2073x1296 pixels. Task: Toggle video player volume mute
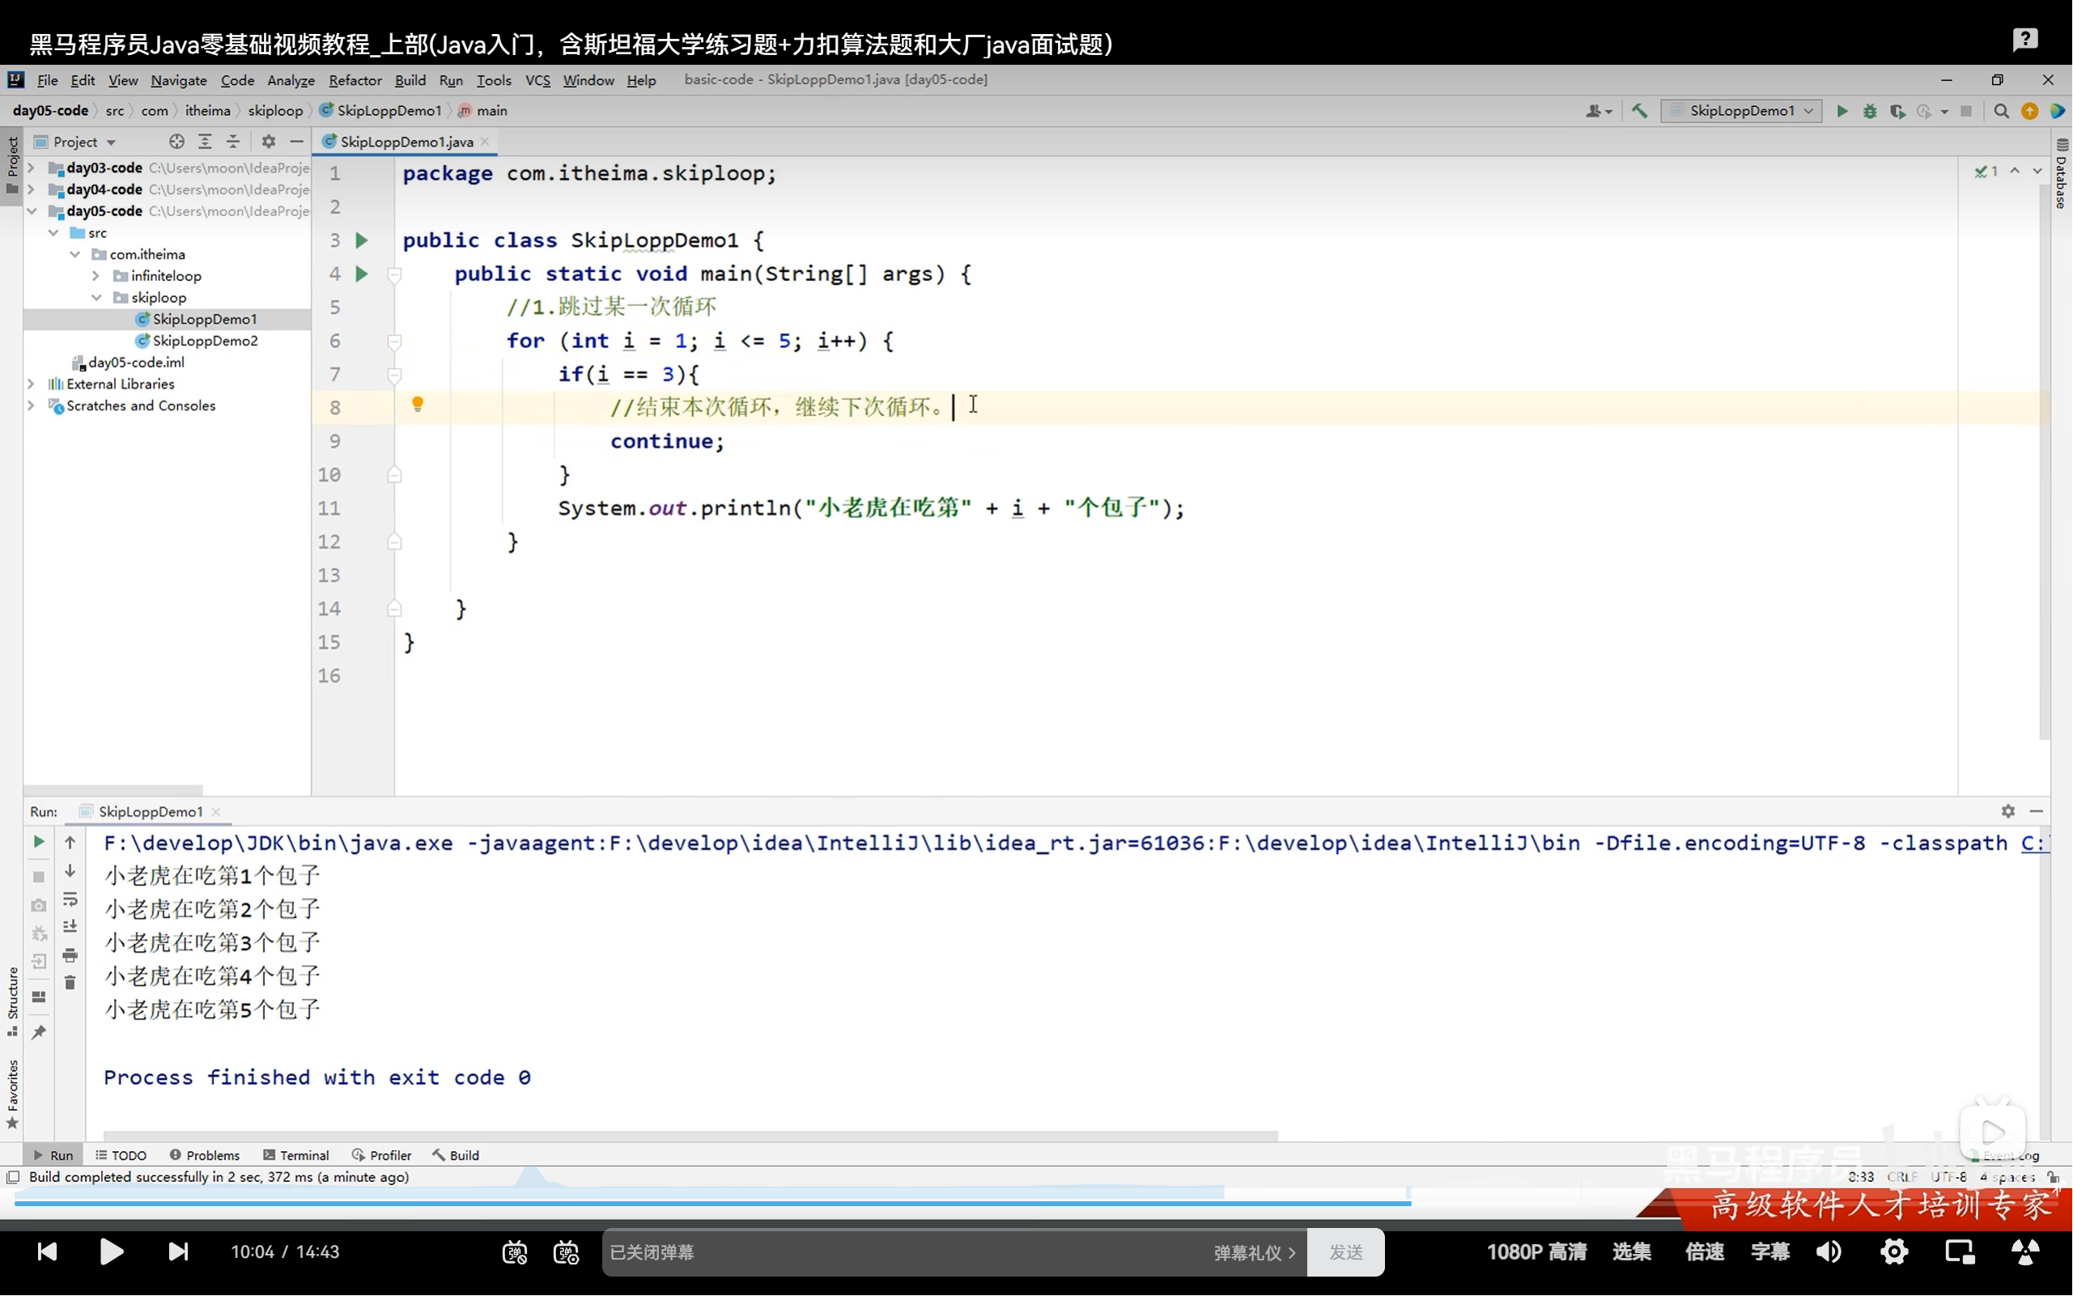(1828, 1252)
